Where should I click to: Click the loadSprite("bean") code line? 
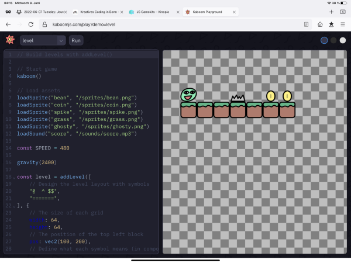pyautogui.click(x=77, y=98)
